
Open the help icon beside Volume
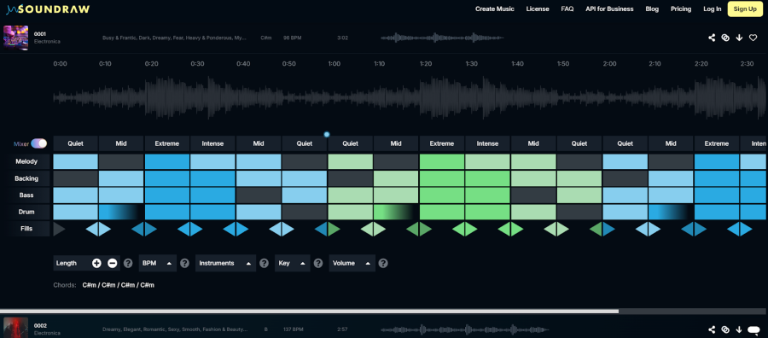point(383,264)
